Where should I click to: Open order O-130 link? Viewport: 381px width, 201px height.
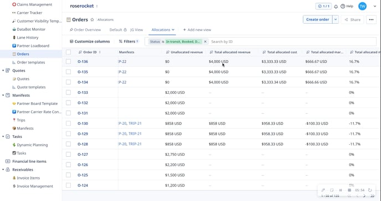coord(83,124)
